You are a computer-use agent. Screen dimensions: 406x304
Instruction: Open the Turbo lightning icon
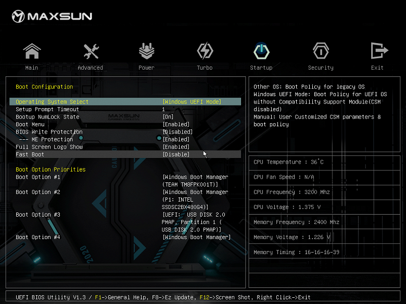point(205,51)
